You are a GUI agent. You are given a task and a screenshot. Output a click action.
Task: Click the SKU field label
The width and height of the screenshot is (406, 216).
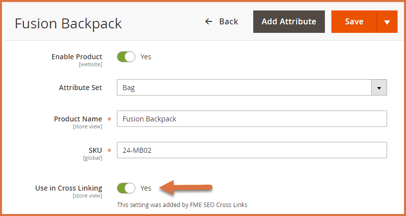(95, 150)
